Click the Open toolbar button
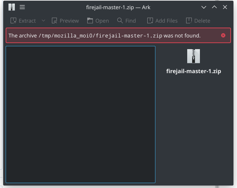The width and height of the screenshot is (237, 188). tap(98, 21)
